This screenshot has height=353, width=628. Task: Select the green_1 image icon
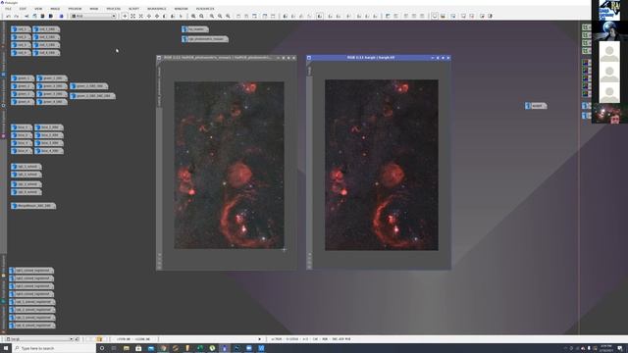tap(23, 78)
